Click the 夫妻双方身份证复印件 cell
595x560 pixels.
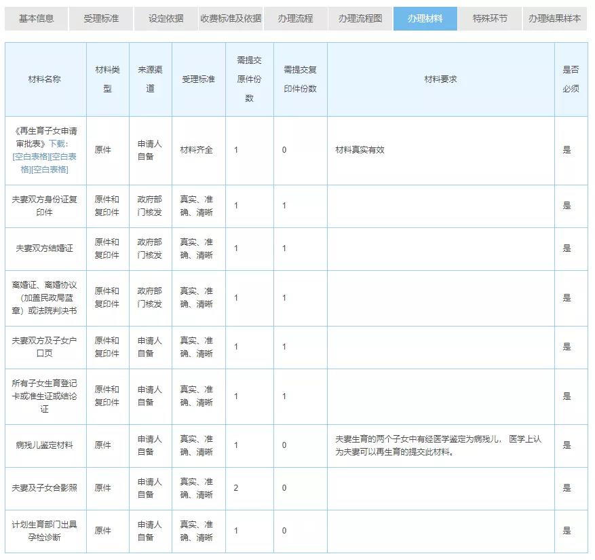click(45, 206)
